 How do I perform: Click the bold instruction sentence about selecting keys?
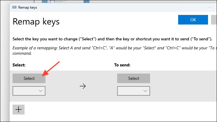(112, 39)
